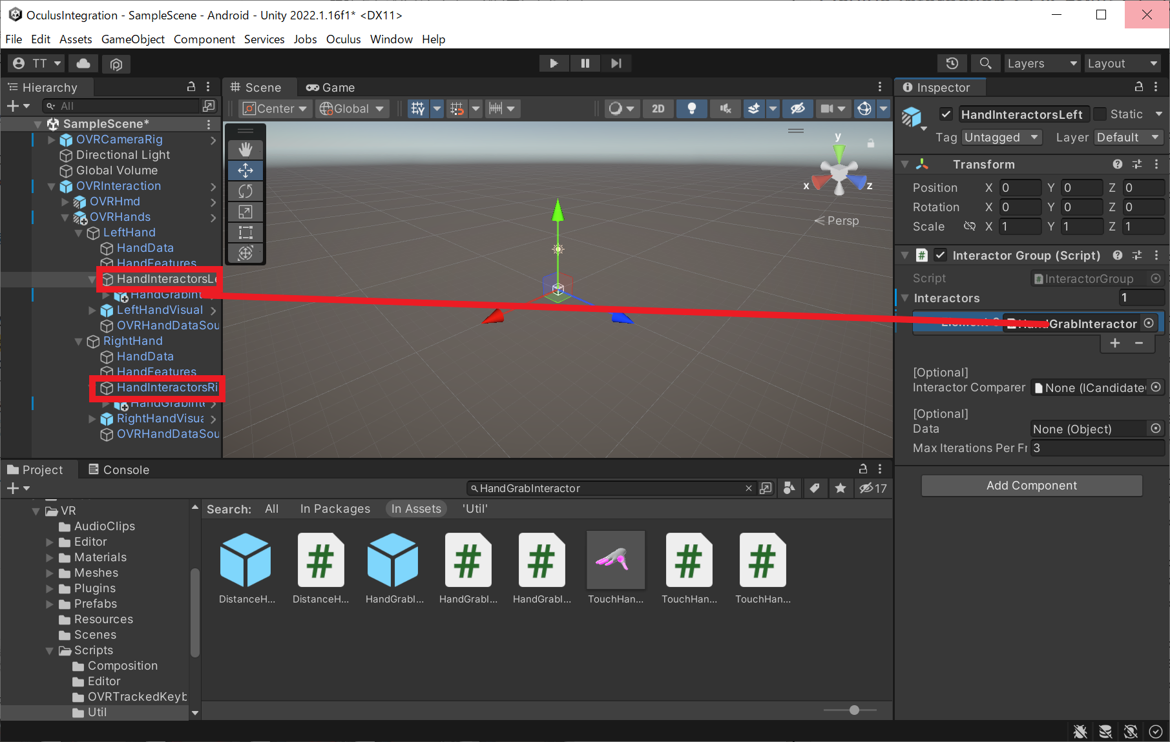Screen dimensions: 1170x742
Task: Collapse the LeftHand hierarchy item
Action: click(79, 232)
